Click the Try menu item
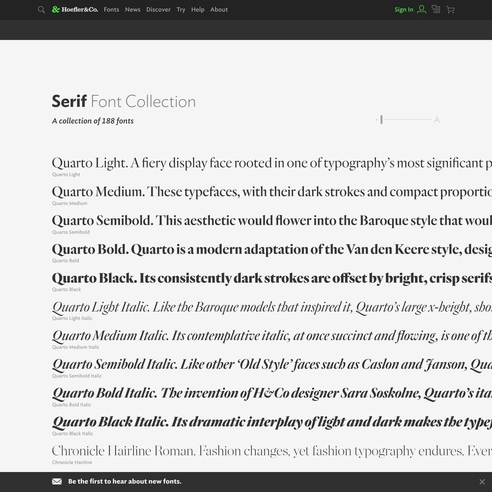Viewport: 492px width, 492px height. click(x=180, y=9)
